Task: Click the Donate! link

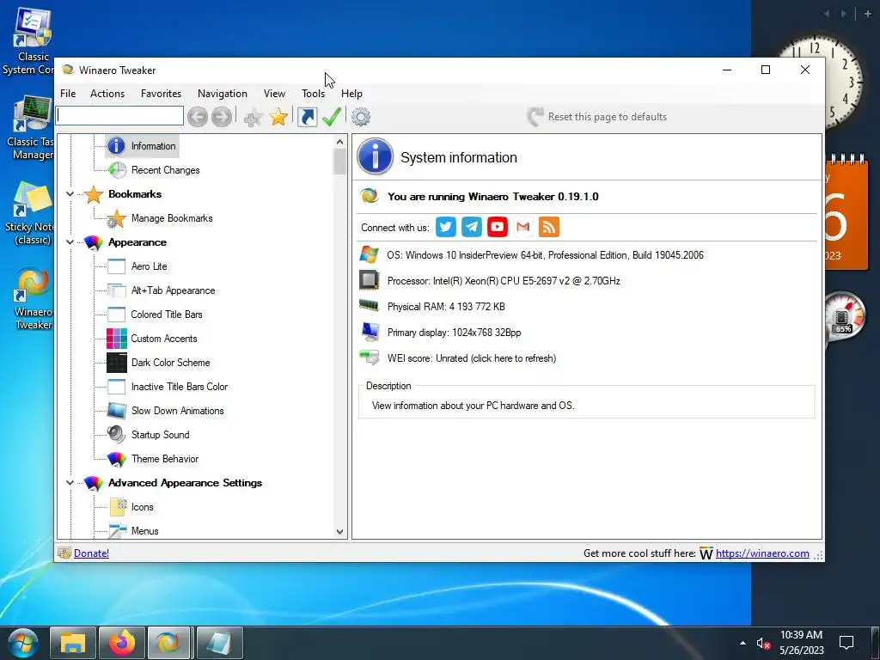Action: point(91,553)
